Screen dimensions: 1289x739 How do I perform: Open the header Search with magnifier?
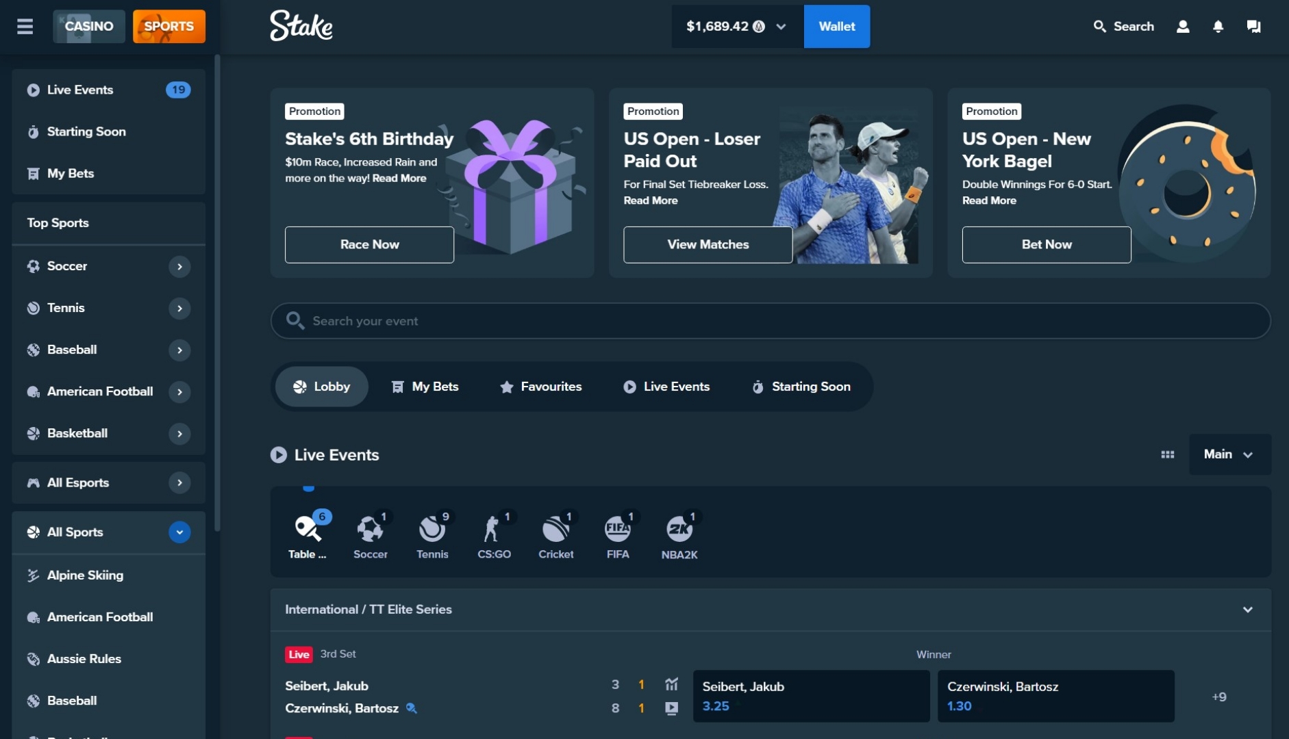click(1123, 27)
